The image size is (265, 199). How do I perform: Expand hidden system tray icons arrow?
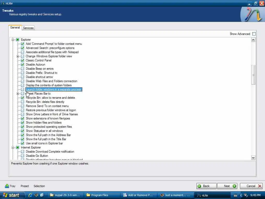241,195
